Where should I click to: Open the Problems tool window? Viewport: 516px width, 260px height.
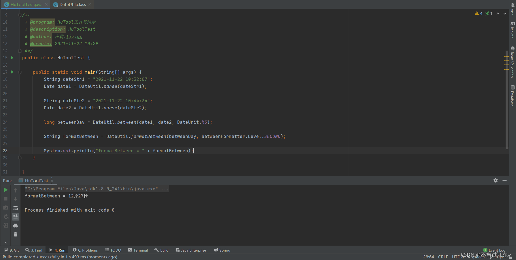click(85, 250)
